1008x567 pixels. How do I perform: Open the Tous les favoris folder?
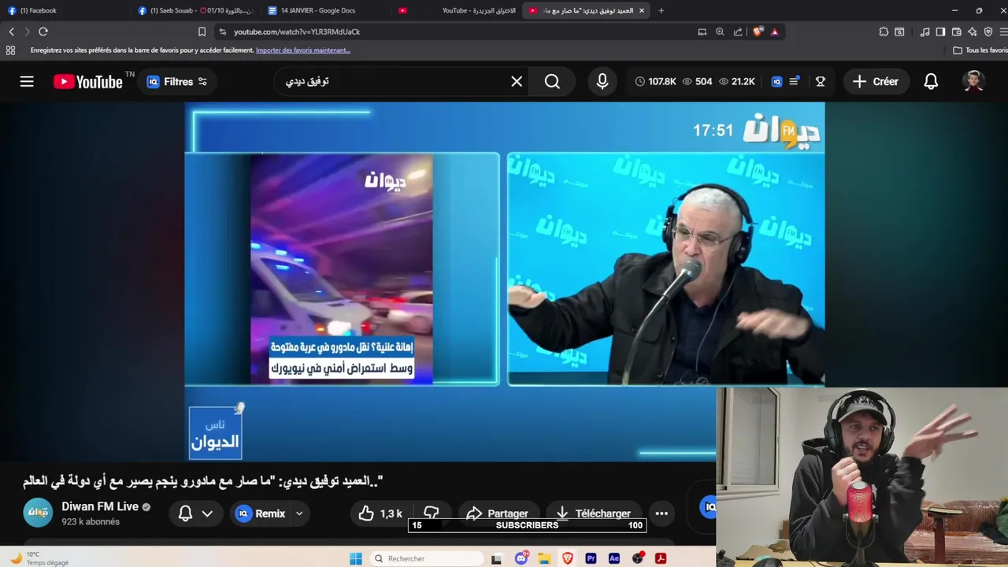pyautogui.click(x=980, y=50)
